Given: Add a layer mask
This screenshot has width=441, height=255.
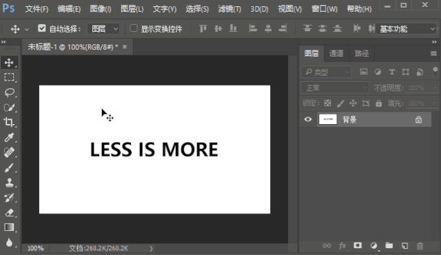Looking at the screenshot, I should tap(358, 245).
